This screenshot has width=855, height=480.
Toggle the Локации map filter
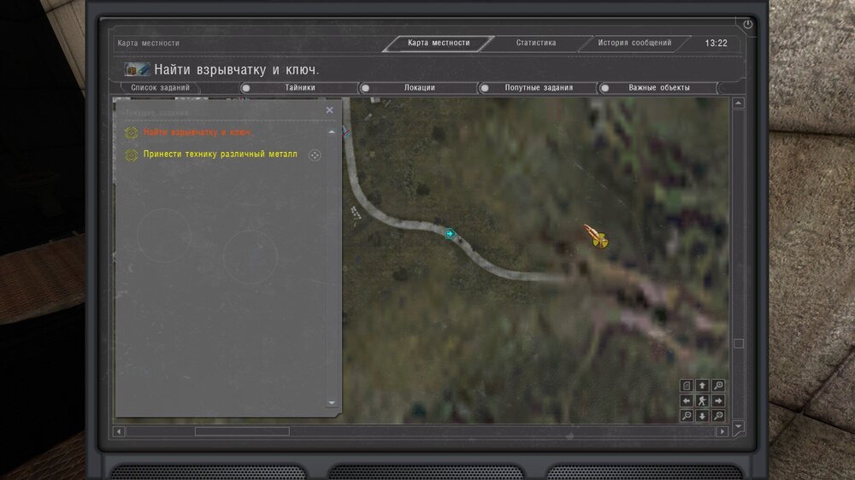[x=419, y=88]
